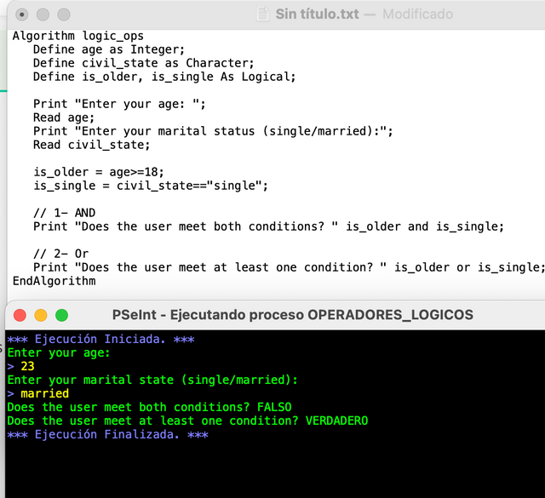
Task: Minimize the Sin título.txt editor window
Action: [42, 14]
